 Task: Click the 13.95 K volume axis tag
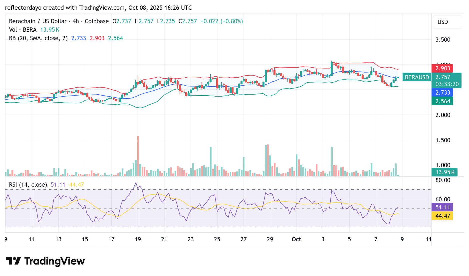[445, 172]
